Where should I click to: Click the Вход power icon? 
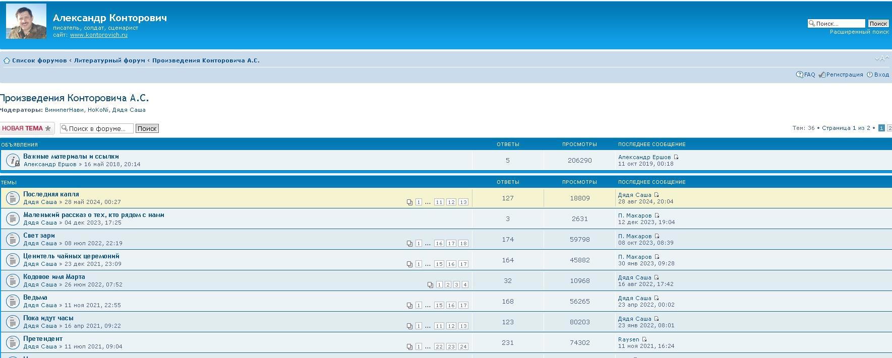(869, 75)
